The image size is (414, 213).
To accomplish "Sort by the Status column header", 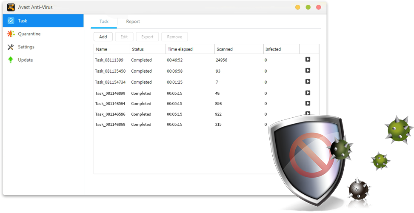I will tap(148, 49).
